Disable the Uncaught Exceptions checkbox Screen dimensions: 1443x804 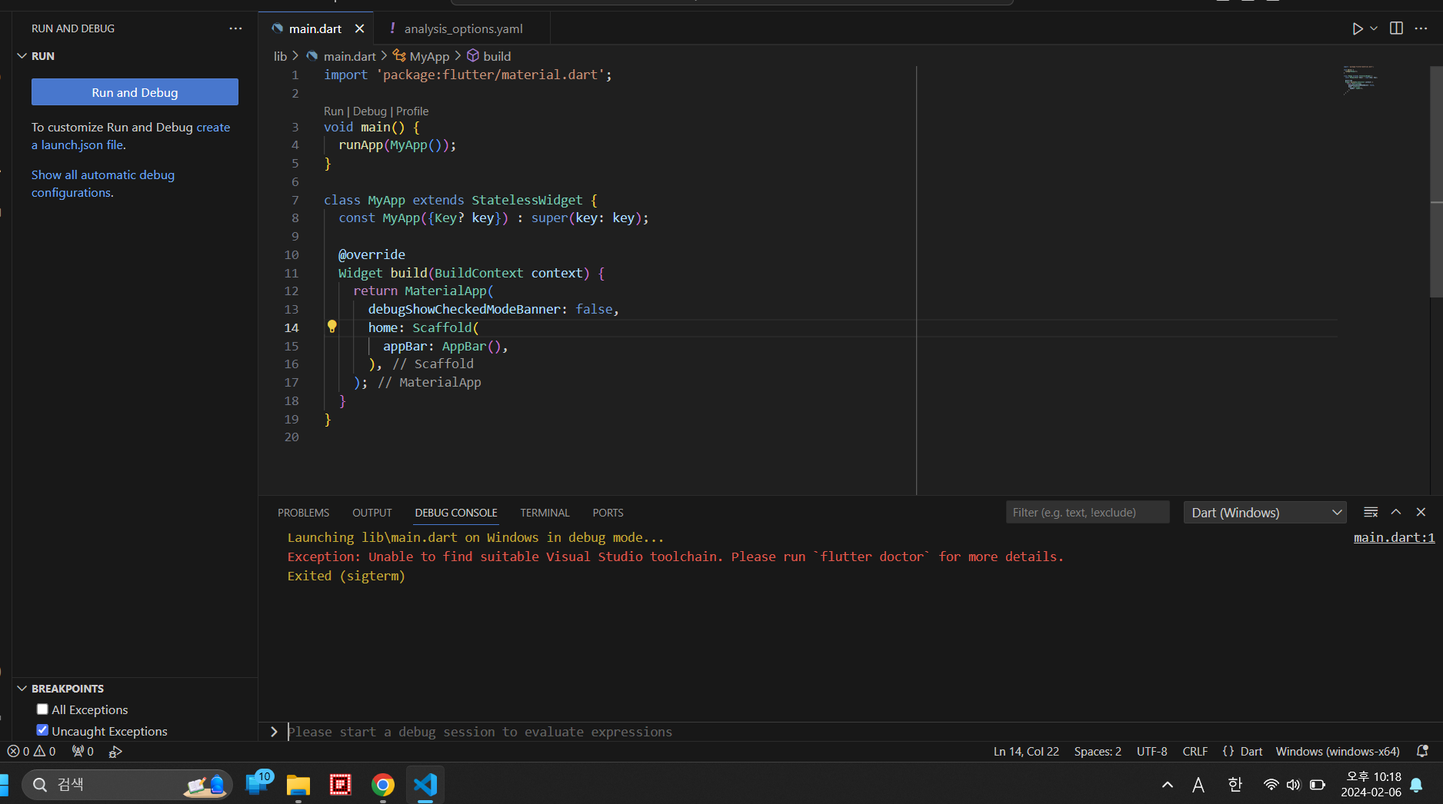pyautogui.click(x=42, y=730)
